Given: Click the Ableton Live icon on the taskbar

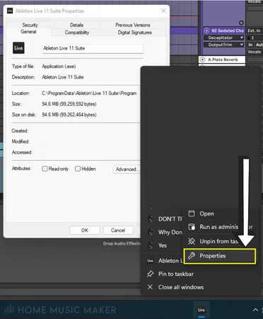Looking at the screenshot, I should [201, 310].
